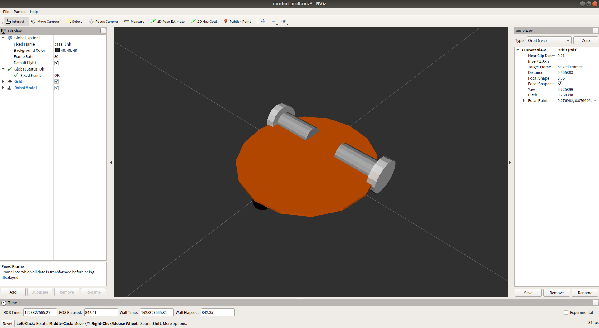Enable the Invert Z Axis checkbox
Viewport: 599px width, 328px height.
click(x=560, y=61)
